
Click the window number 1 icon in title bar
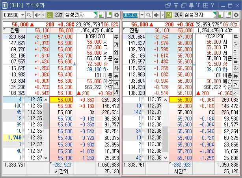(x=5, y=6)
